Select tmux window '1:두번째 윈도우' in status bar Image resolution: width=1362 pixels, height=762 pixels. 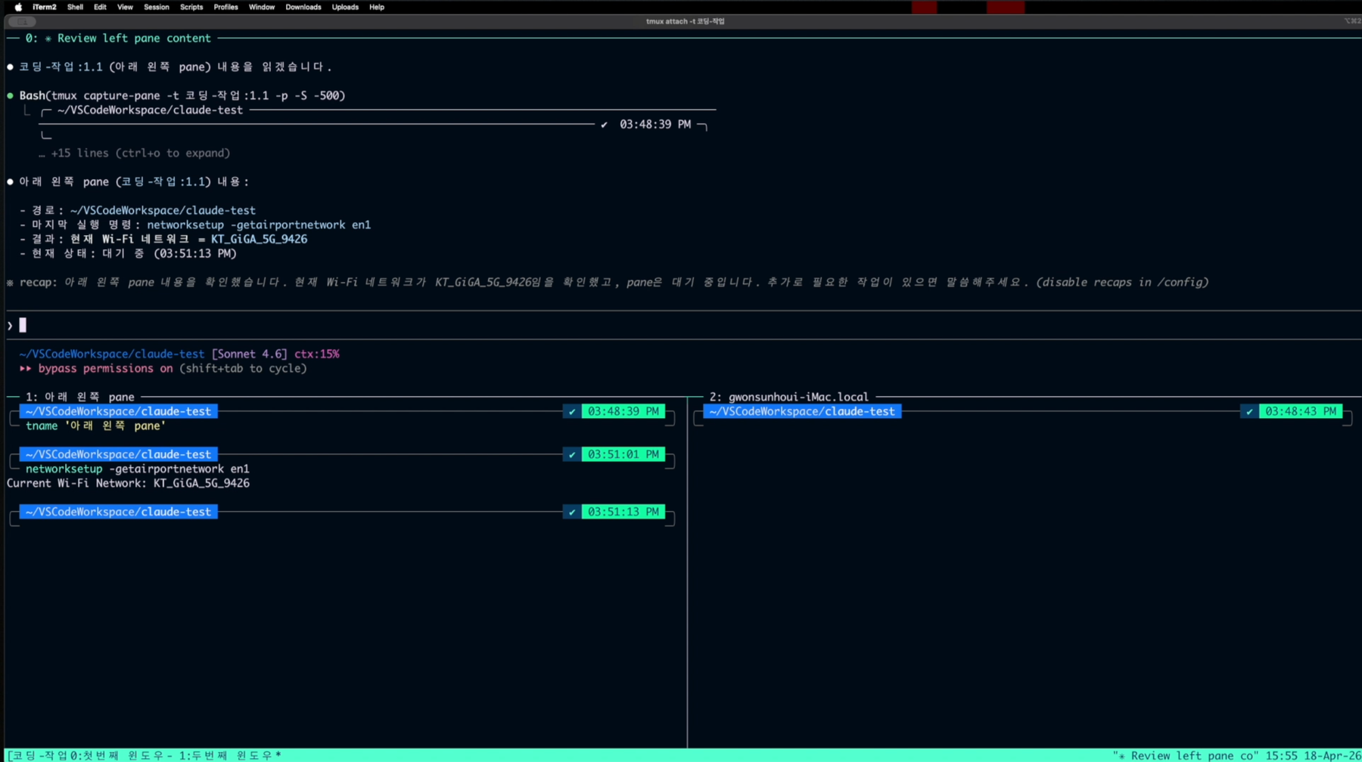[x=230, y=755]
